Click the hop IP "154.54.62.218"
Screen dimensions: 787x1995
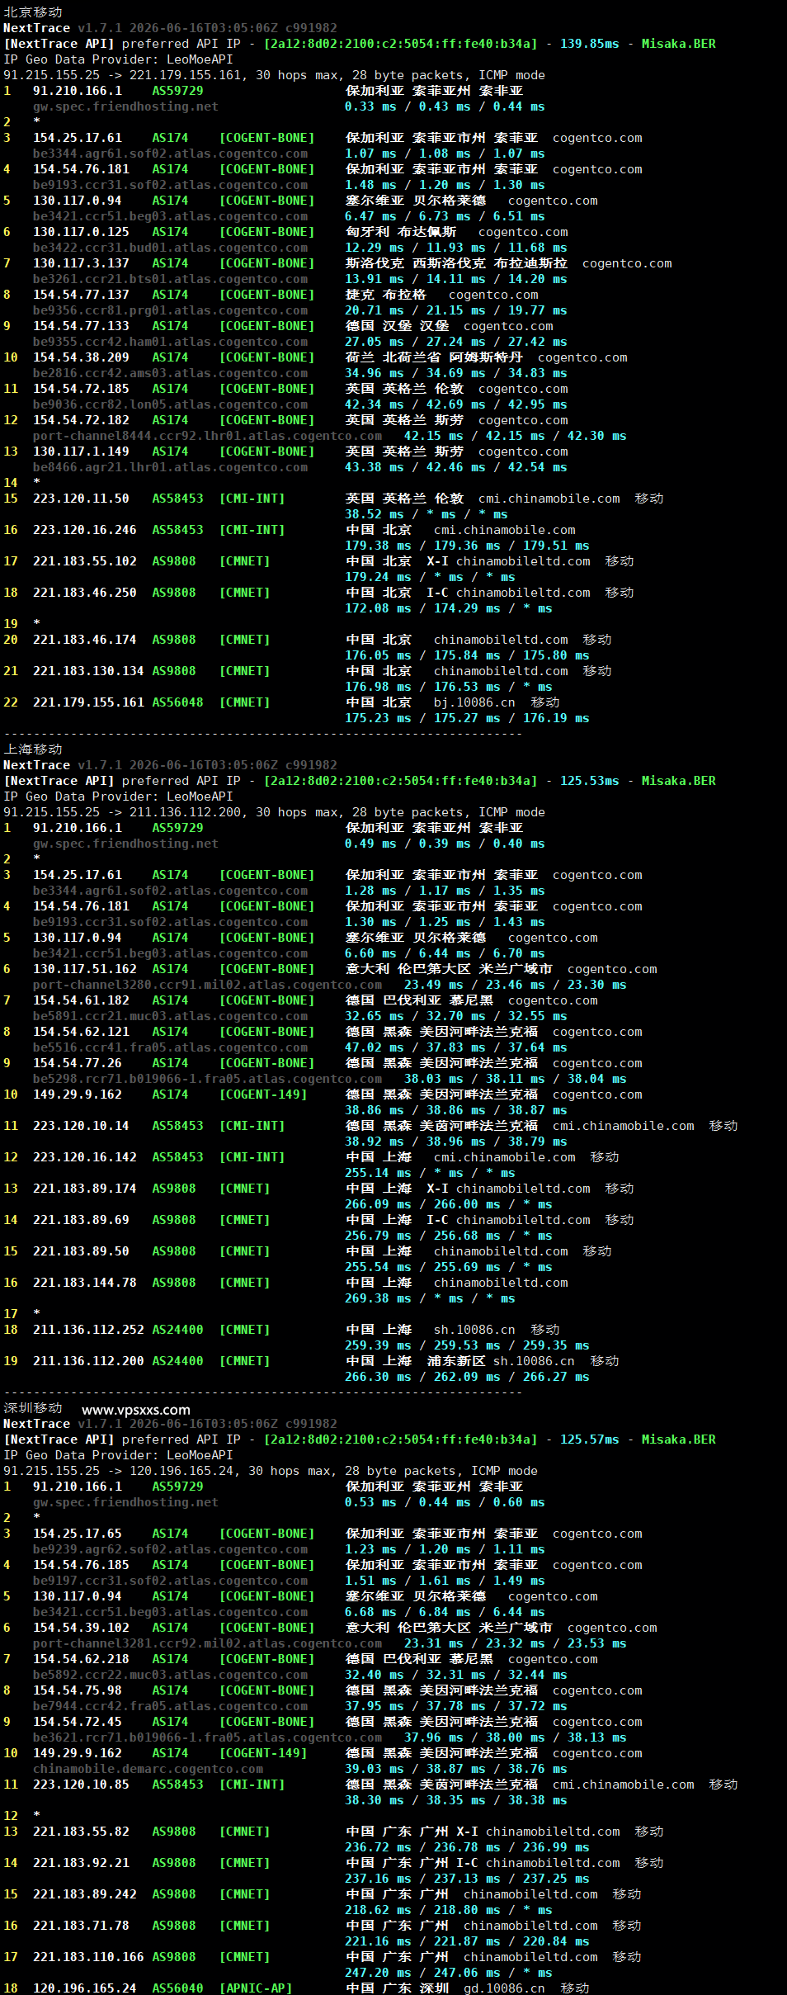(x=81, y=1659)
